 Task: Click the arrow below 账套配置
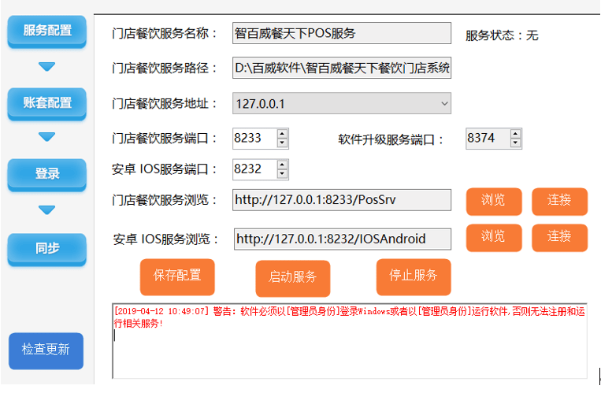pyautogui.click(x=46, y=137)
